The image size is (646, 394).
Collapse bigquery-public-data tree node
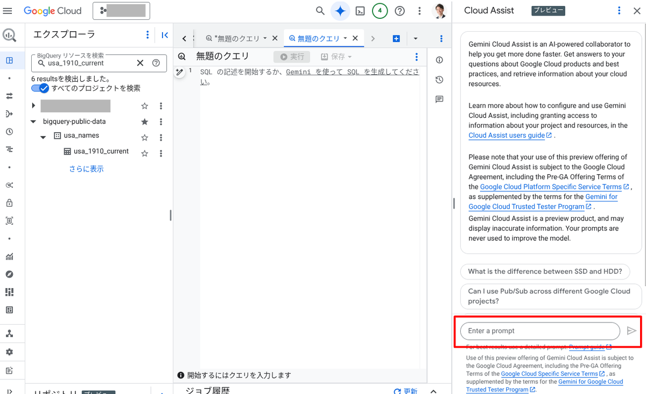pyautogui.click(x=33, y=121)
